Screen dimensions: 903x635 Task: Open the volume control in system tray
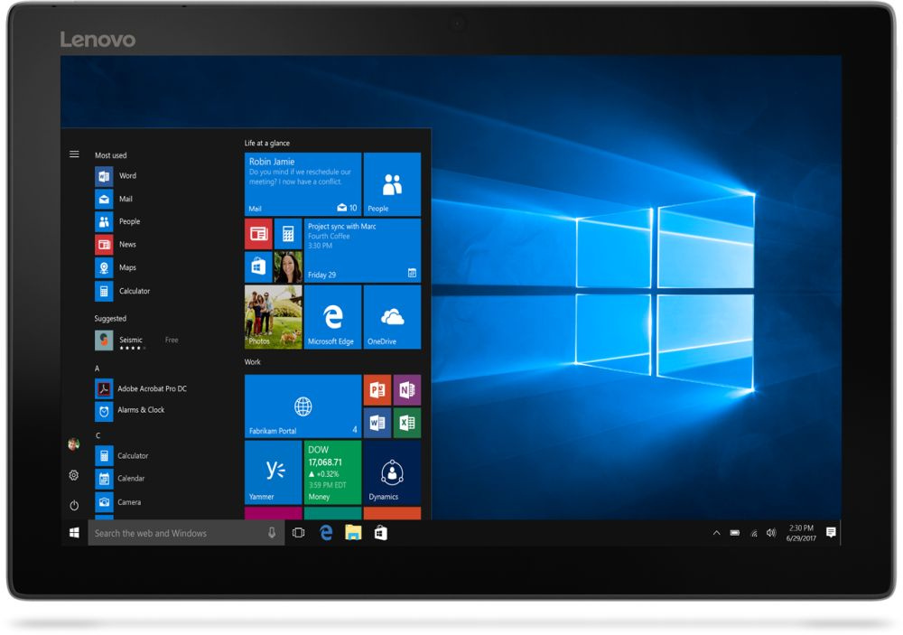coord(771,533)
